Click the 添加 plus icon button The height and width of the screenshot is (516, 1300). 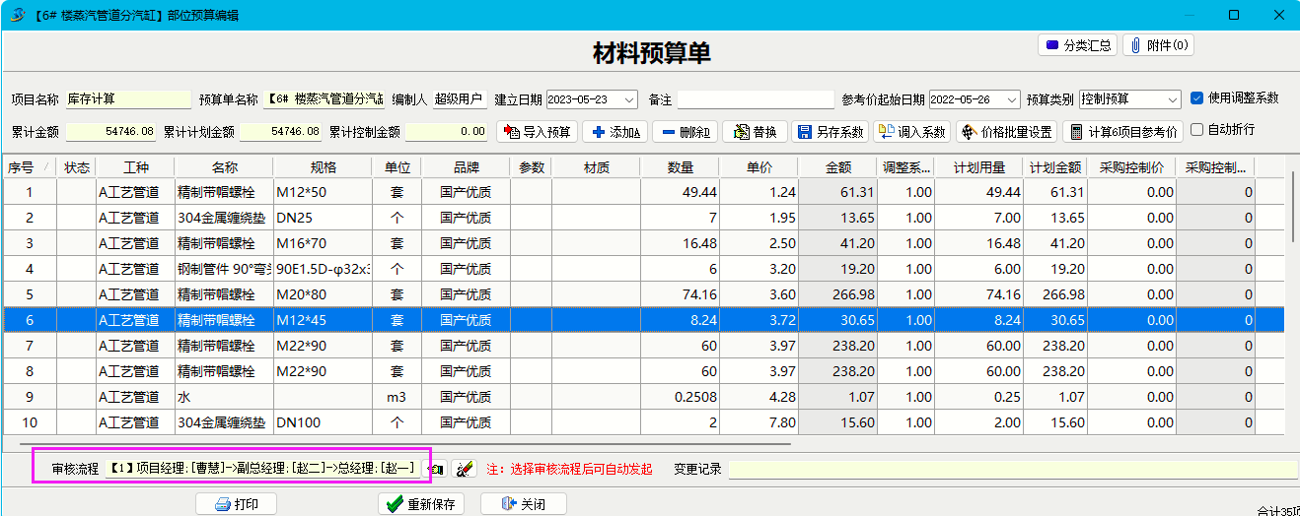[x=614, y=132]
